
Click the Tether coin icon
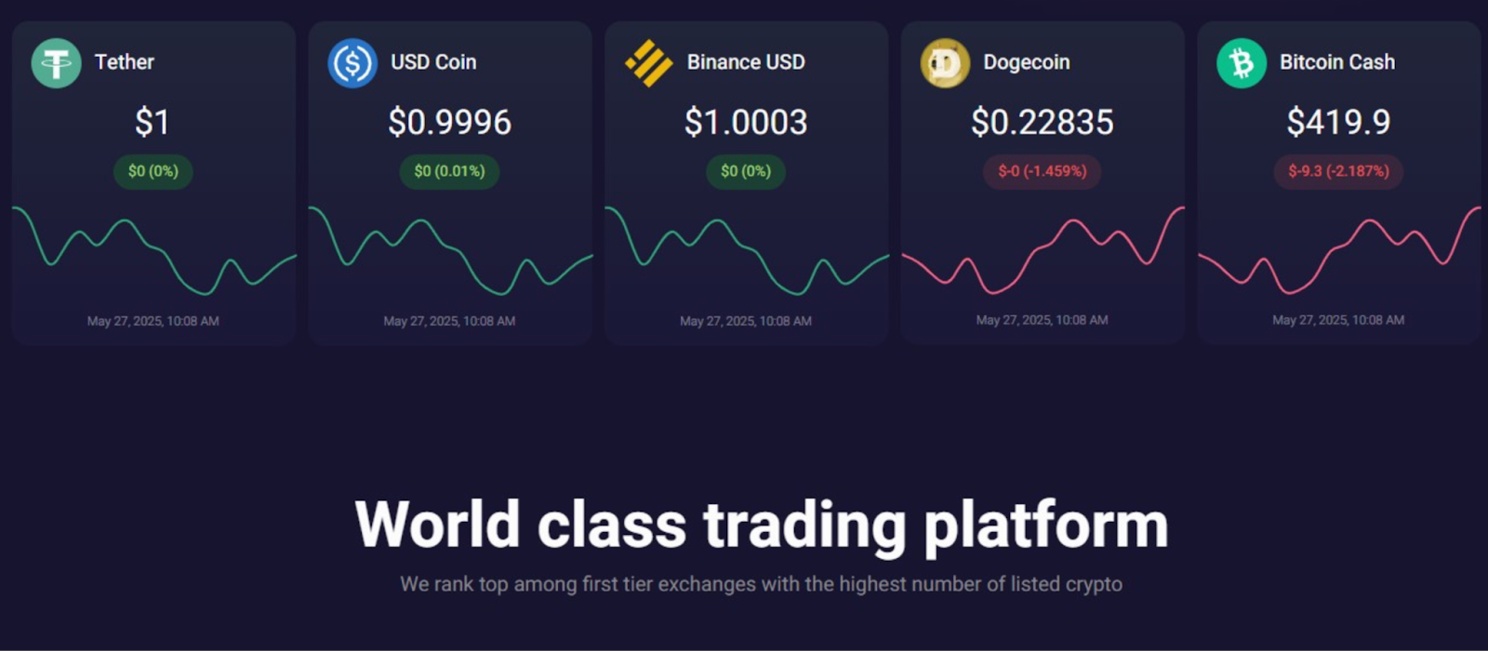[56, 63]
